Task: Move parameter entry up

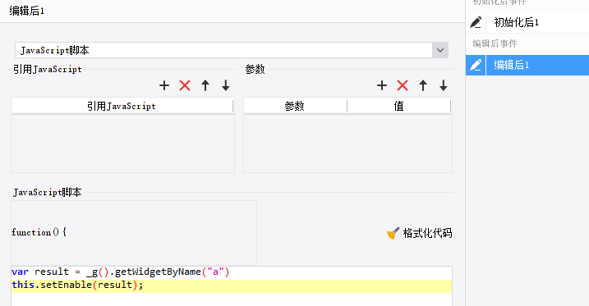Action: [x=423, y=85]
